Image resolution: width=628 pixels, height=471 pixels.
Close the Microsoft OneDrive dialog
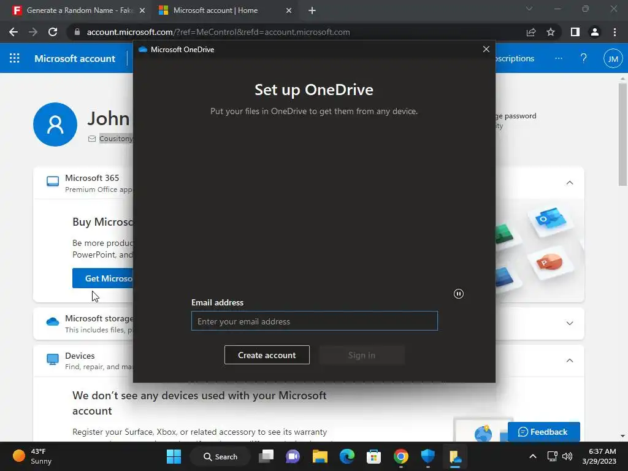[486, 49]
